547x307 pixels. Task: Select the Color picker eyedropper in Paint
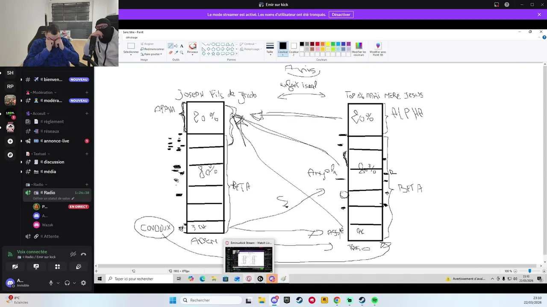click(x=176, y=52)
